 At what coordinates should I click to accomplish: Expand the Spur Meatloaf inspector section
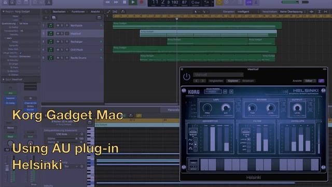point(4,79)
